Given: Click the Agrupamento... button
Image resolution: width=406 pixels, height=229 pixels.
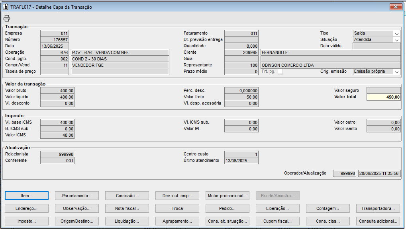Looking at the screenshot, I should [177, 221].
